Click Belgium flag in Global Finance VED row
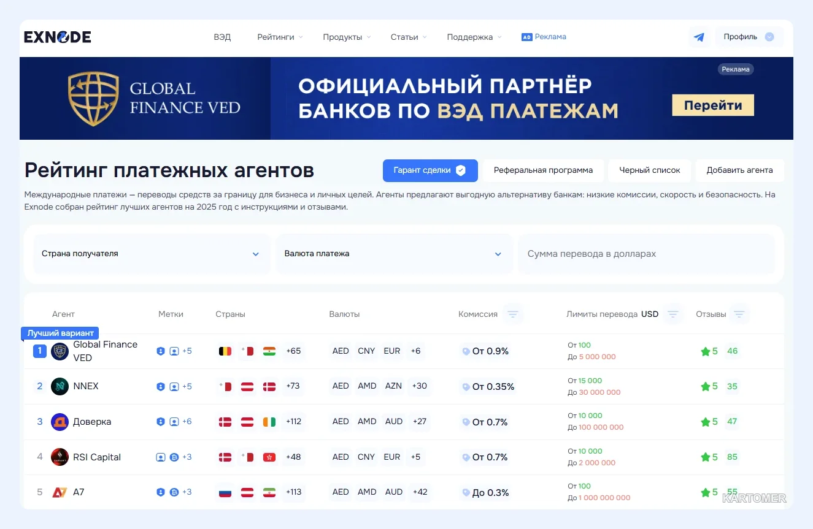 tap(225, 351)
